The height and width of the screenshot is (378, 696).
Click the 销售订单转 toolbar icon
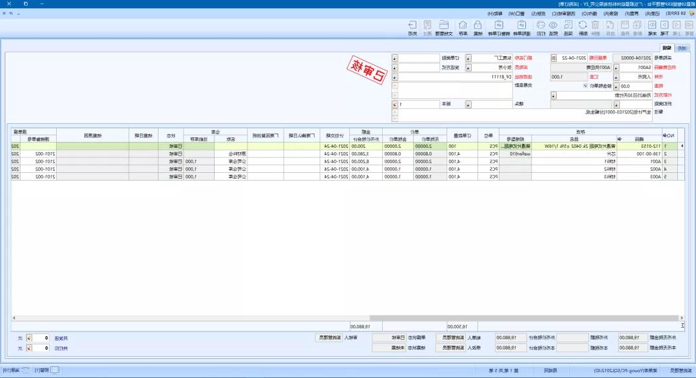pos(499,28)
